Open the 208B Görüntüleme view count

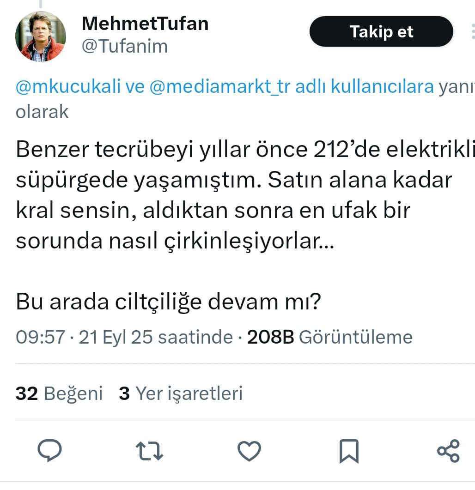[330, 337]
